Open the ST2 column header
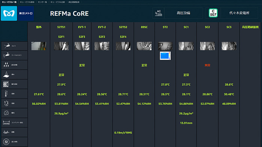The image size is (262, 147). click(x=165, y=27)
